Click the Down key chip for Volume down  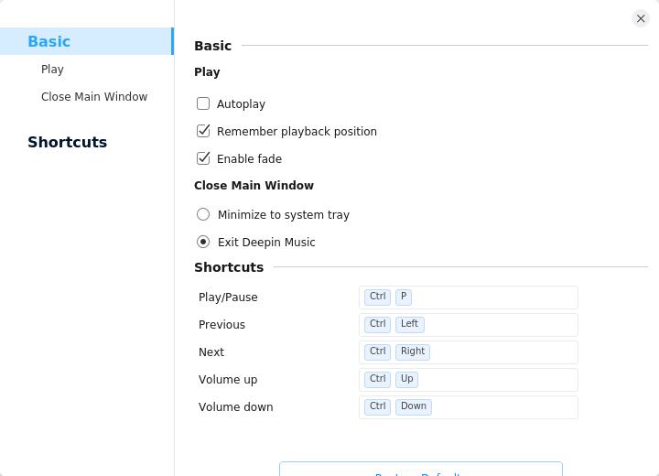[x=413, y=406]
